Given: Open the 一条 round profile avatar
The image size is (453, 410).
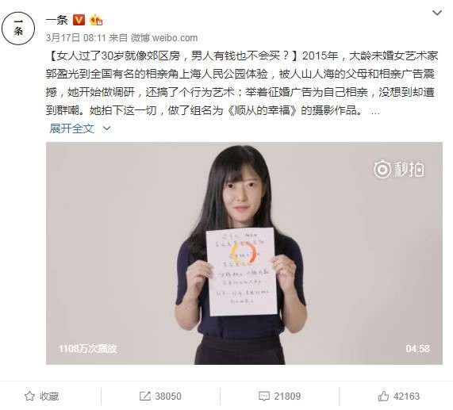Looking at the screenshot, I should click(x=18, y=29).
